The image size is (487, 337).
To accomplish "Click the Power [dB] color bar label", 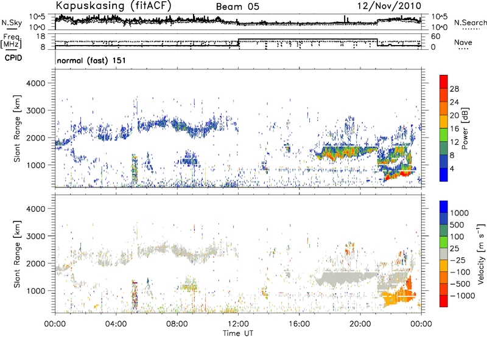I will (464, 129).
